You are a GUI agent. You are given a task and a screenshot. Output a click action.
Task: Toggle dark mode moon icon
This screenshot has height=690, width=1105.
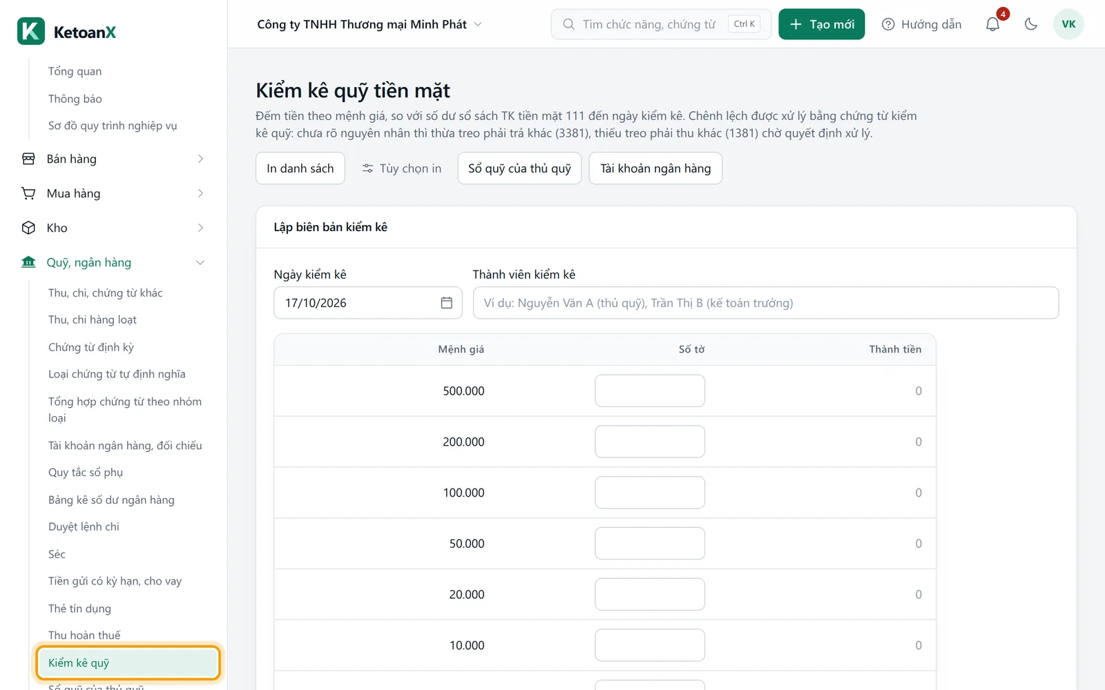[1031, 24]
